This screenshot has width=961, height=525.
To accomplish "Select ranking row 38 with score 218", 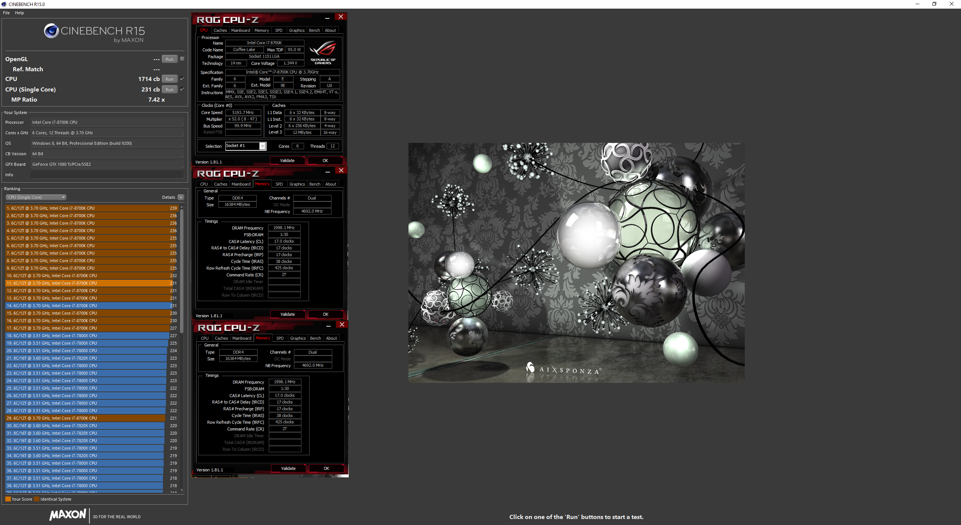I will coord(92,486).
